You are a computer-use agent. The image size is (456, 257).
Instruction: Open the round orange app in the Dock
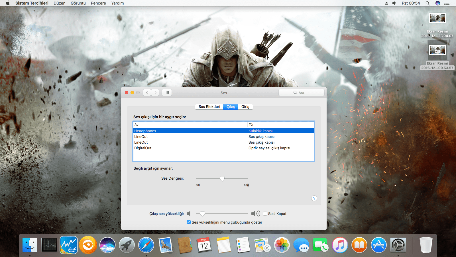point(88,245)
